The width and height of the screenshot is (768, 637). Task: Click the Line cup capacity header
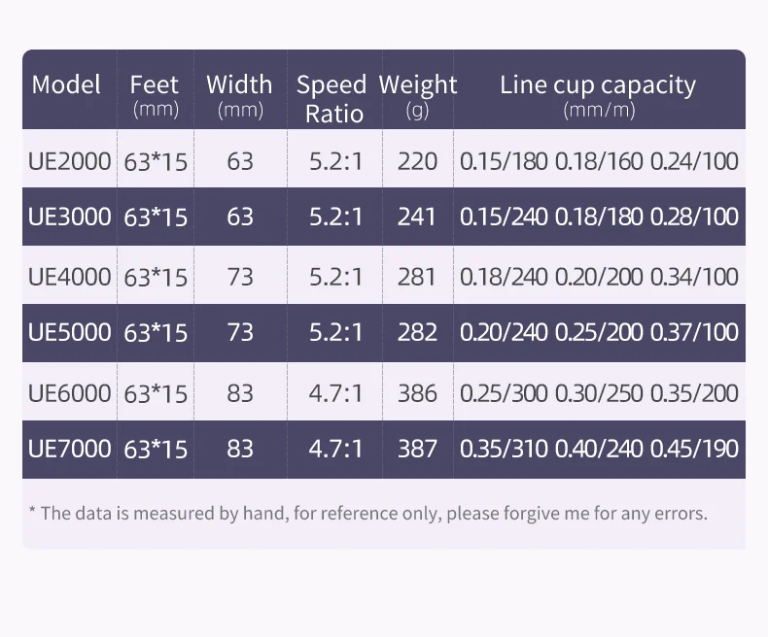[x=598, y=84]
